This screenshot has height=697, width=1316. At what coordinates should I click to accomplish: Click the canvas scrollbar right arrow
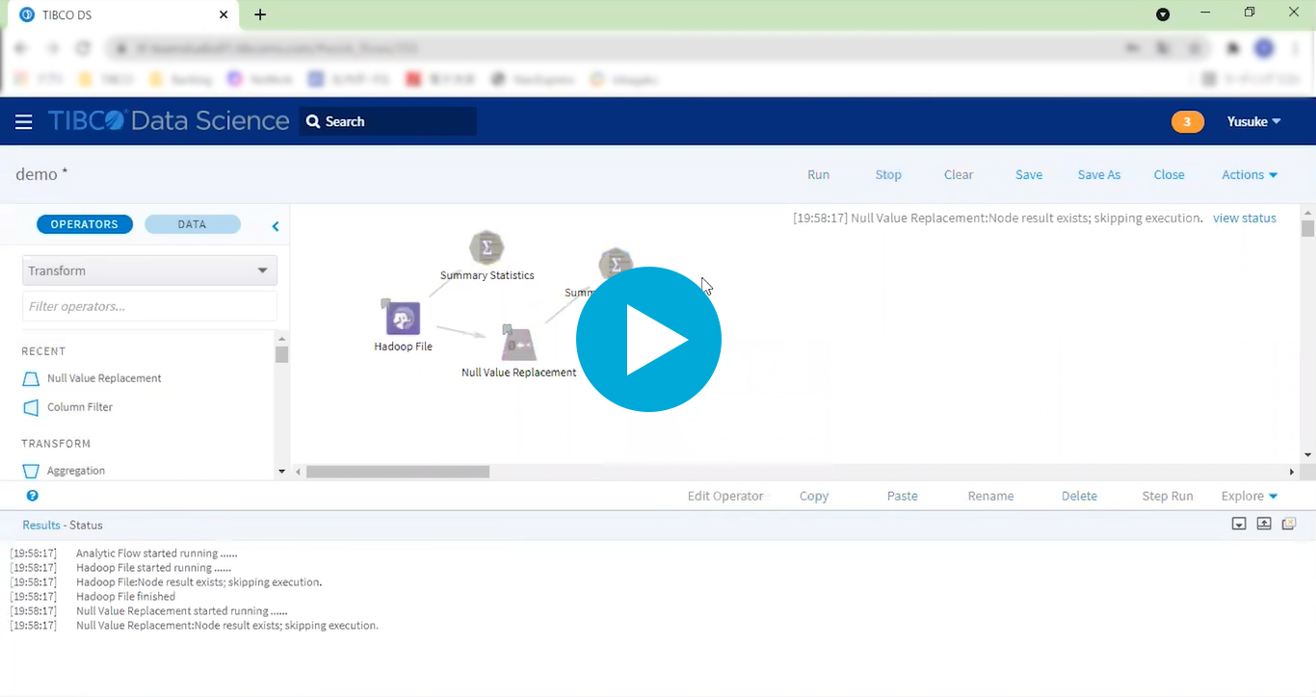pyautogui.click(x=1292, y=472)
